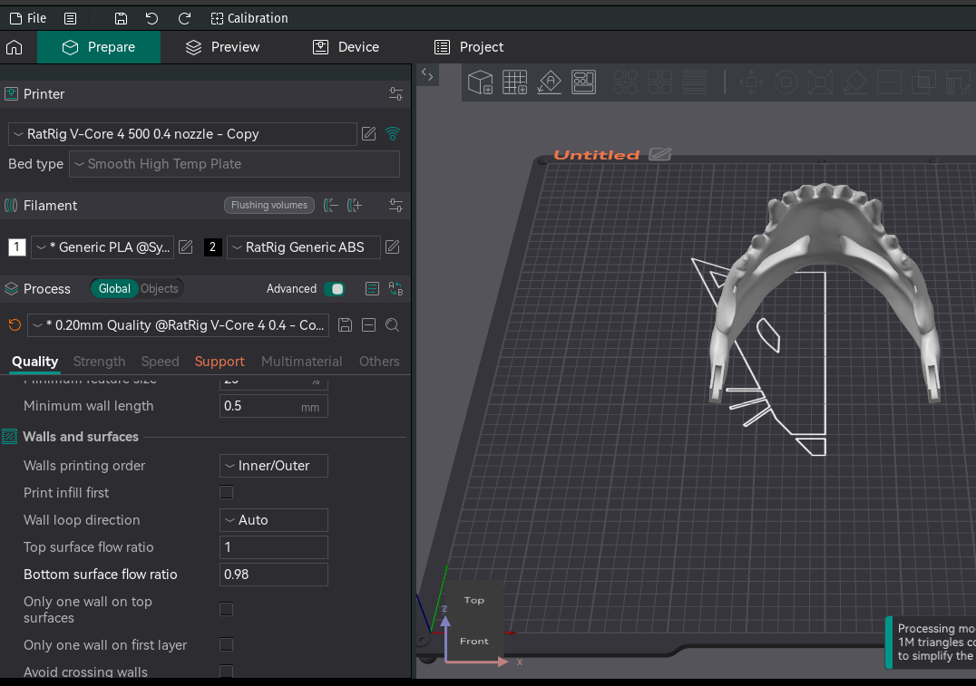The width and height of the screenshot is (976, 686).
Task: Click the printer Wi-Fi connection icon
Action: (393, 134)
